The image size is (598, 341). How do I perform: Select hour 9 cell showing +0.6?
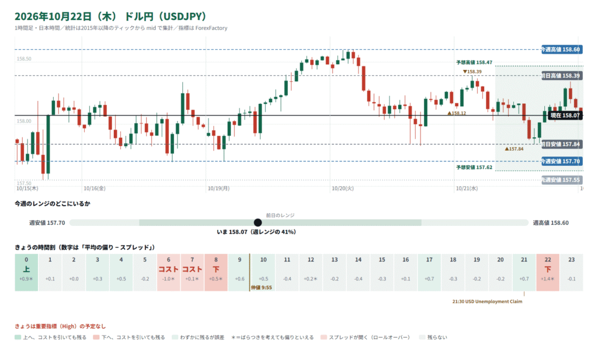[x=239, y=272]
